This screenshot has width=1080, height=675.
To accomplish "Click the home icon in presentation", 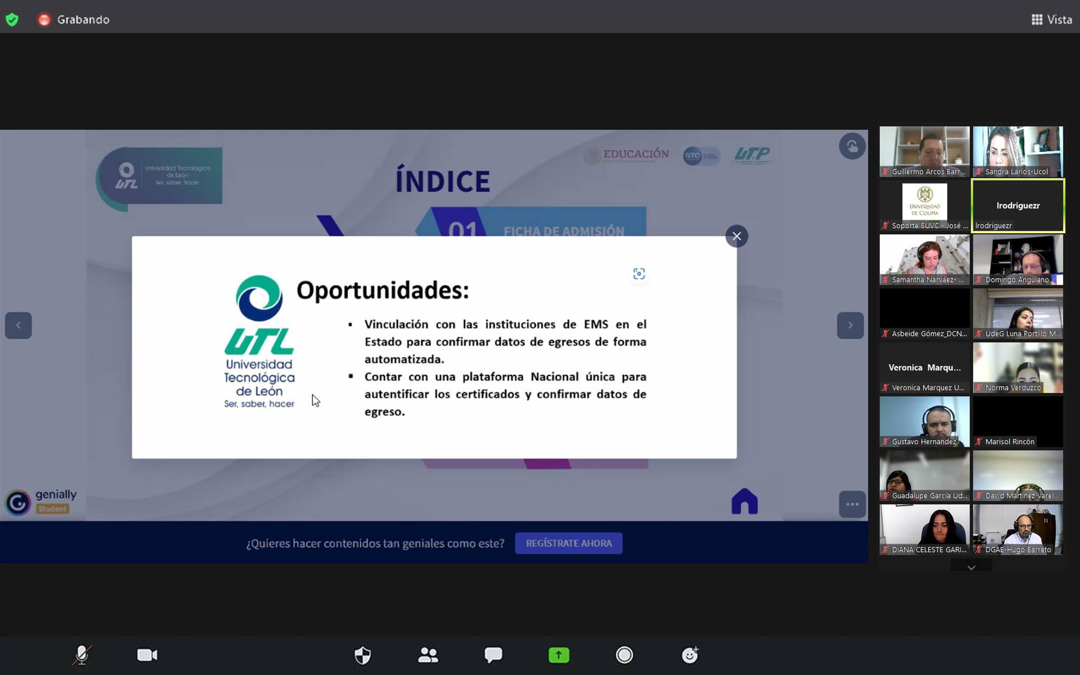I will click(744, 501).
